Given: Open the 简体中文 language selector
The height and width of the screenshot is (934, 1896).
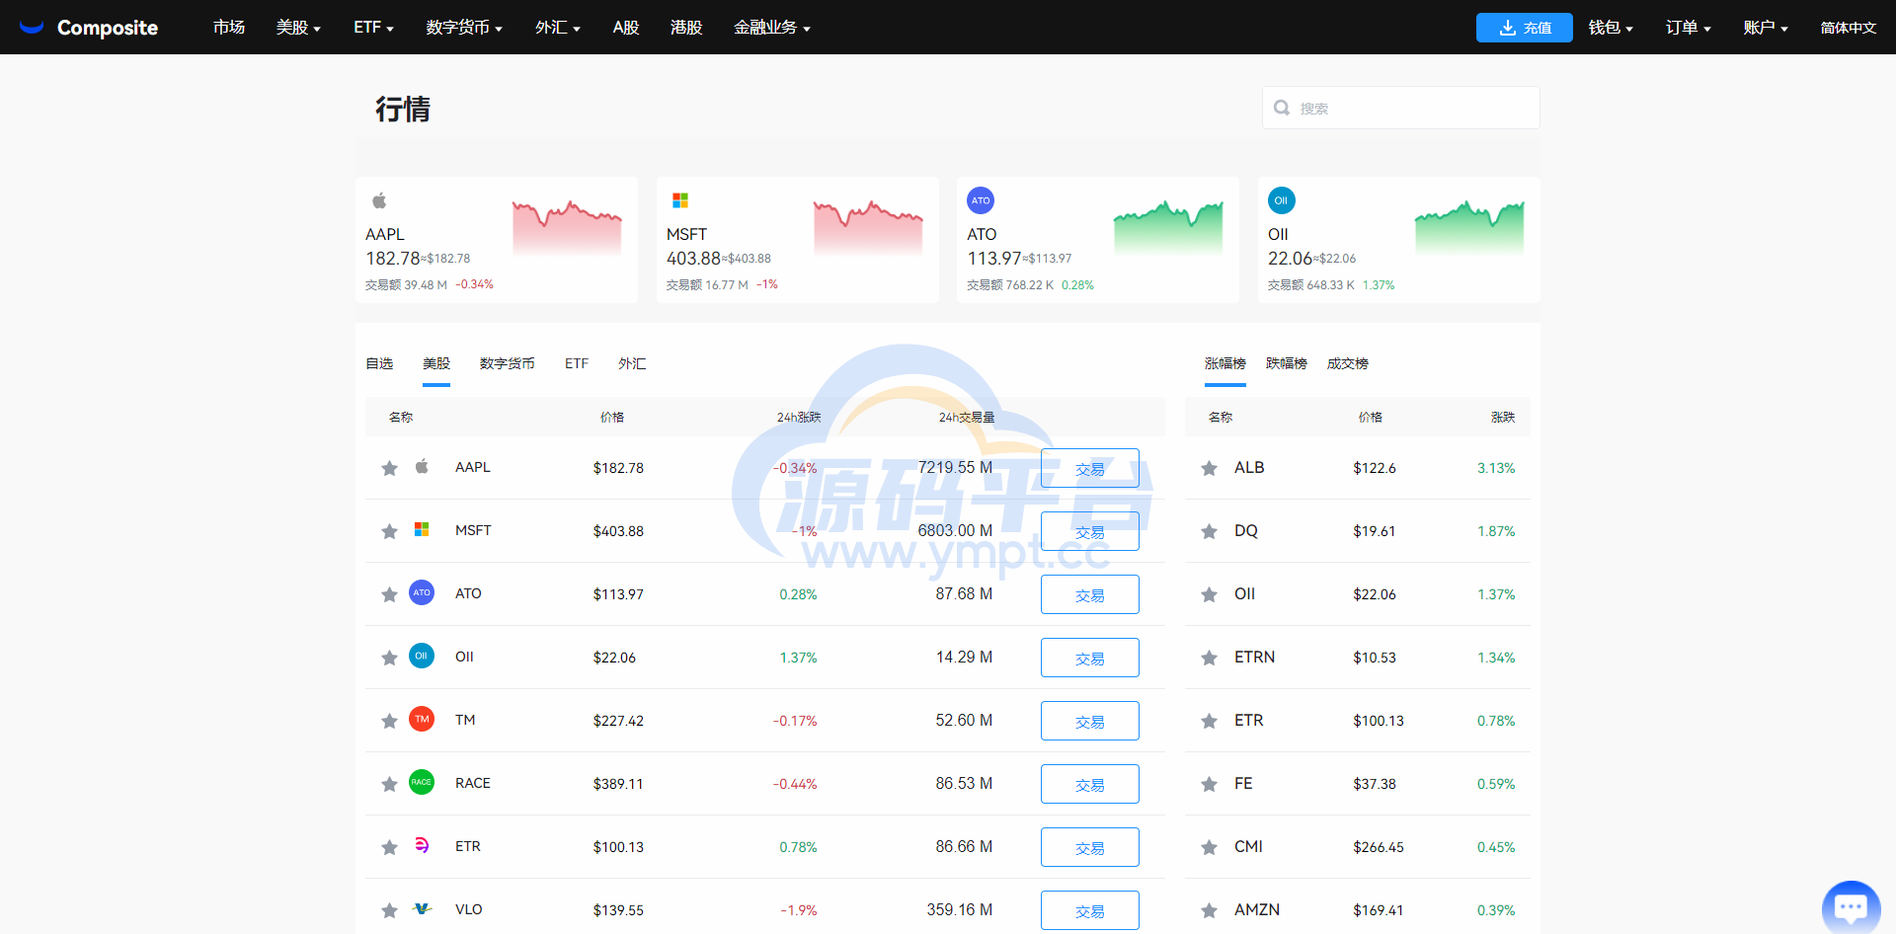Looking at the screenshot, I should (x=1849, y=28).
